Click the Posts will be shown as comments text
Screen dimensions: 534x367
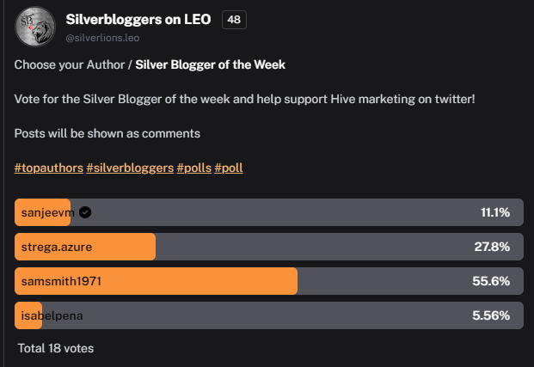(107, 133)
